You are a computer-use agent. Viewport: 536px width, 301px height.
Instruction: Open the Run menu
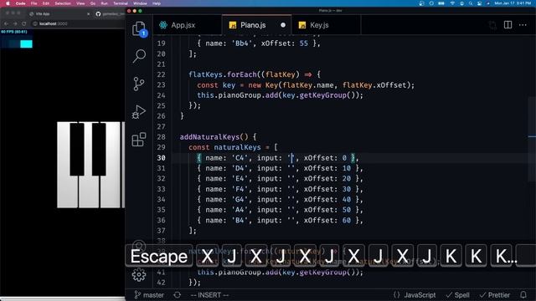pos(104,3)
